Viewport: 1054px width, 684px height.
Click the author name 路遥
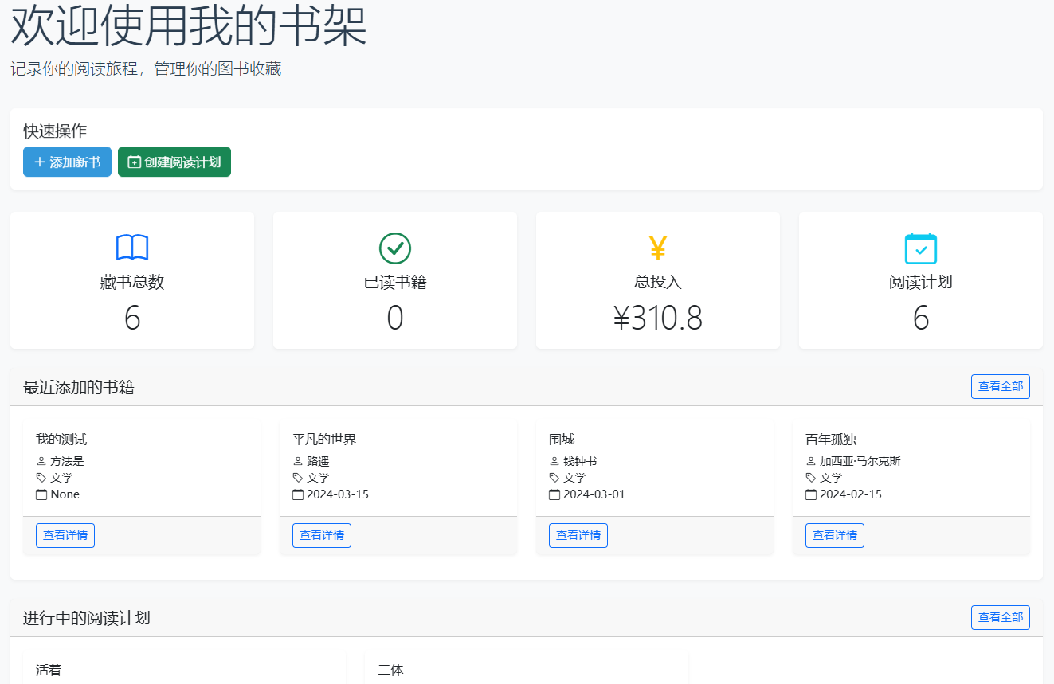[x=318, y=461]
